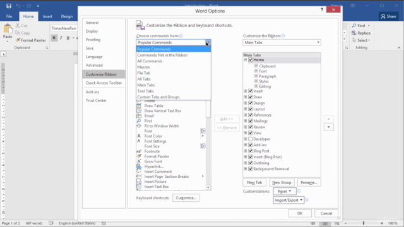
Task: Toggle Italic formatting button
Action: point(61,38)
